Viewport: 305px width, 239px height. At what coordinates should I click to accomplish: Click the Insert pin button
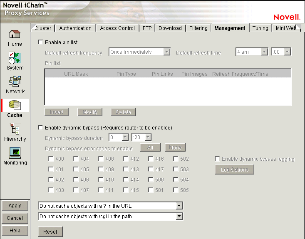(x=57, y=112)
